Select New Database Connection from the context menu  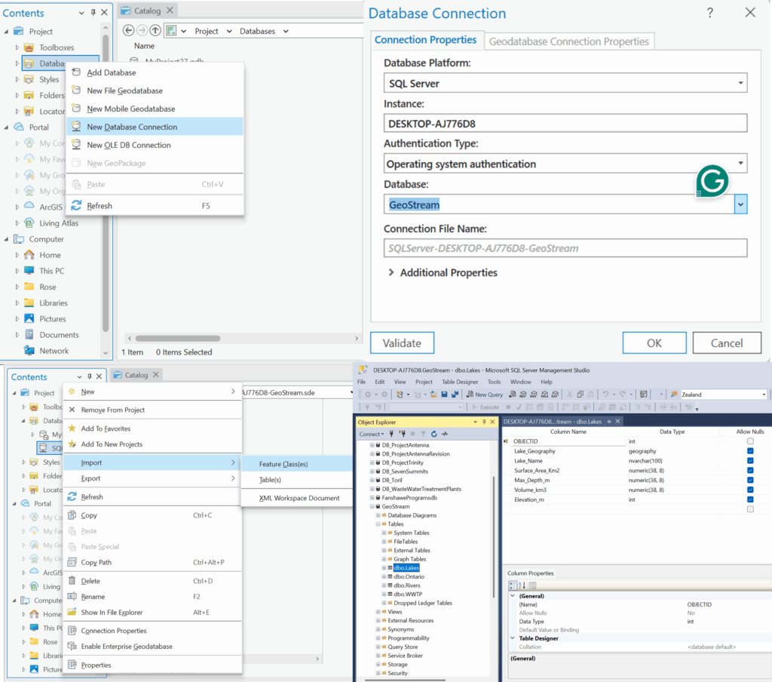pyautogui.click(x=132, y=127)
